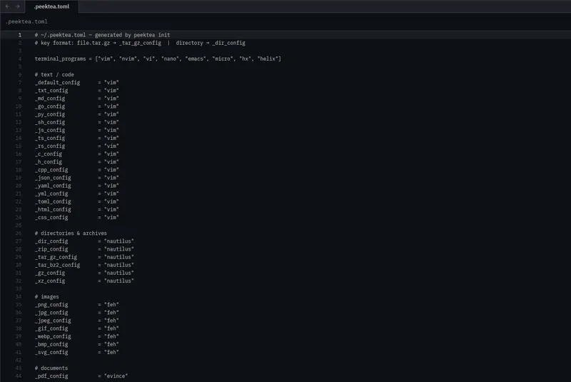Click the _pdf_config key
The width and height of the screenshot is (571, 382).
pos(51,376)
